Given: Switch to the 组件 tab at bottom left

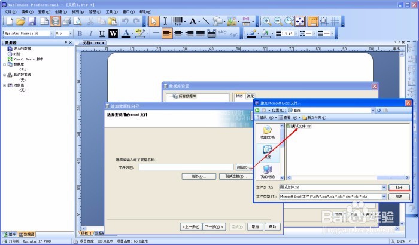Looking at the screenshot, I should (x=10, y=234).
